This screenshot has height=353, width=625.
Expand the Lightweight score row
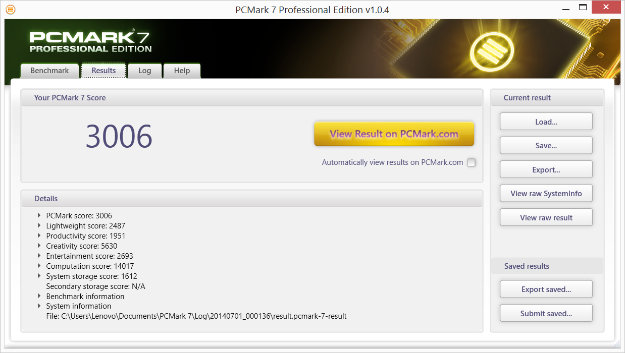39,225
